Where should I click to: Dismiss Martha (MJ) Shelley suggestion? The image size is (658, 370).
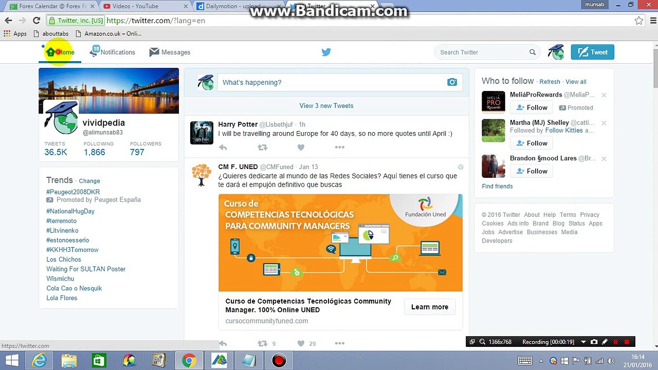(604, 123)
